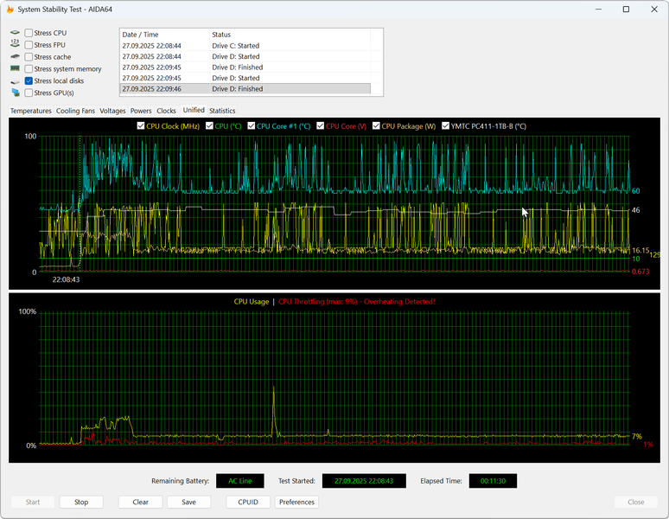This screenshot has height=519, width=669.
Task: Toggle the CPU Package (W) legend checkbox
Action: pos(377,126)
